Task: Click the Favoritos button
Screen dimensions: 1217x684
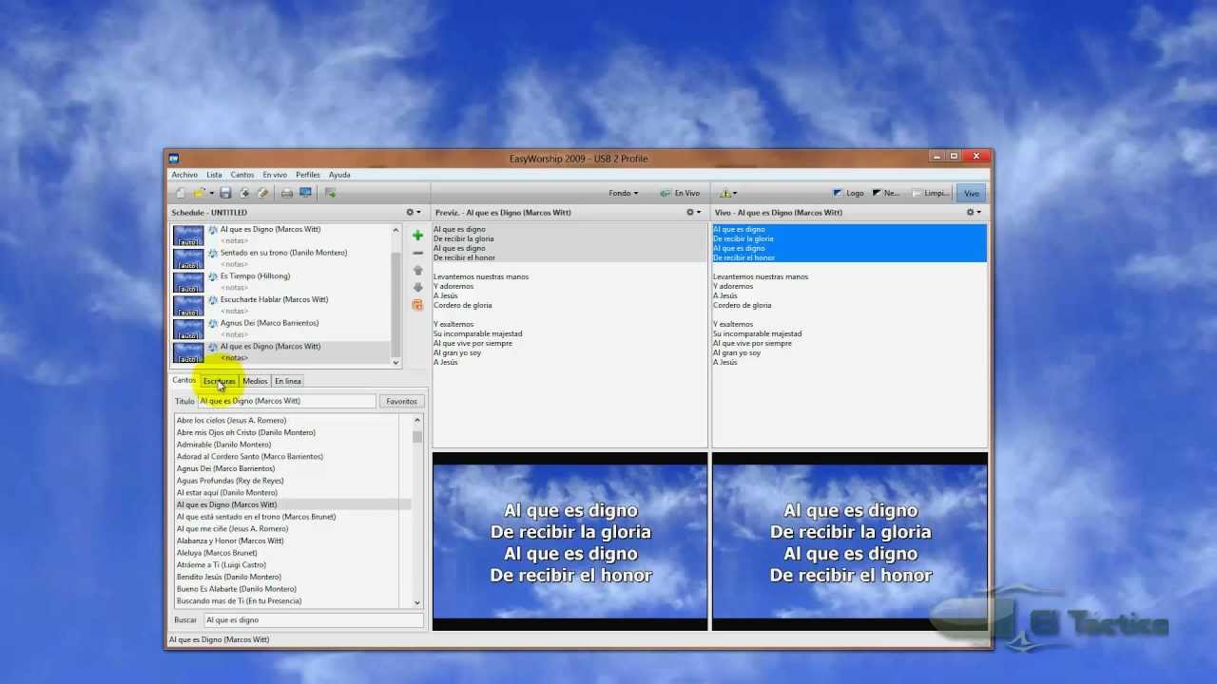Action: click(x=401, y=401)
